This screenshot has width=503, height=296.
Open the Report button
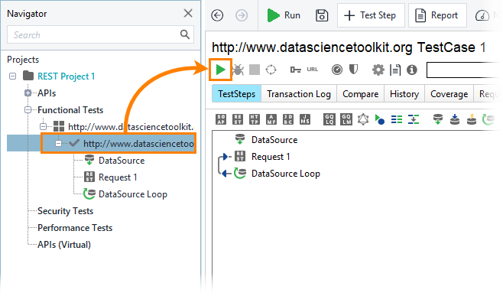pyautogui.click(x=437, y=15)
